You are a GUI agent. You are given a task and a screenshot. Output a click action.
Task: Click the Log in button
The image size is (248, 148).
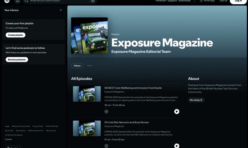tap(238, 1)
